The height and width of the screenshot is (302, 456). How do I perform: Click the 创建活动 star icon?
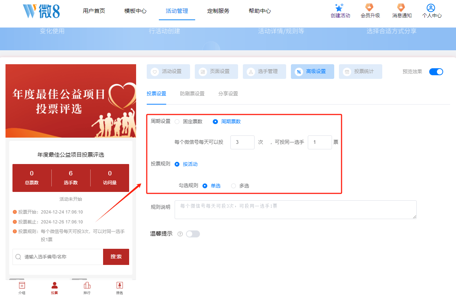[340, 8]
